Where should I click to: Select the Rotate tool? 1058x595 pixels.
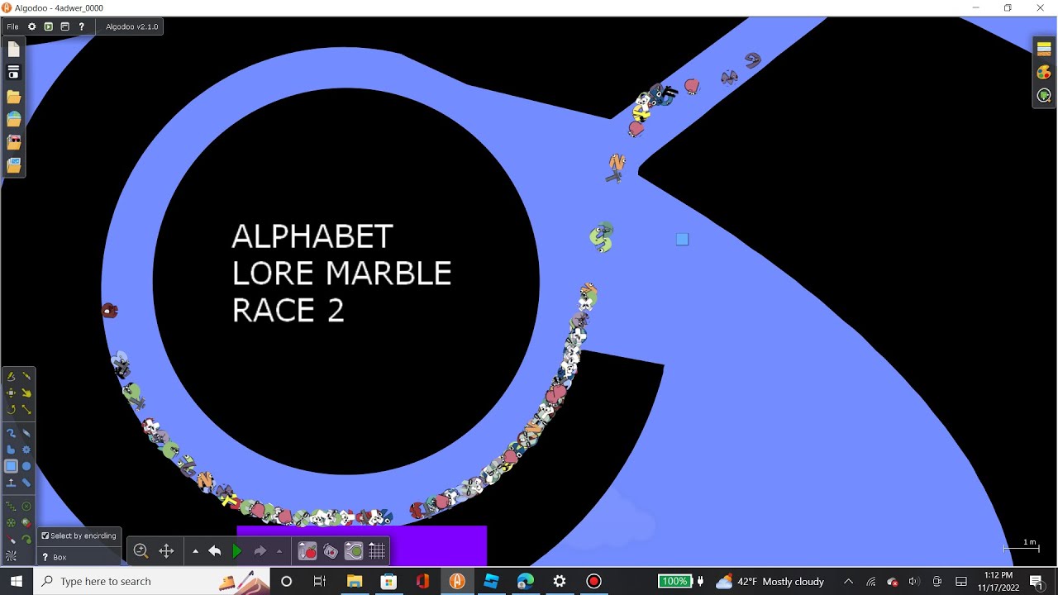pos(11,409)
